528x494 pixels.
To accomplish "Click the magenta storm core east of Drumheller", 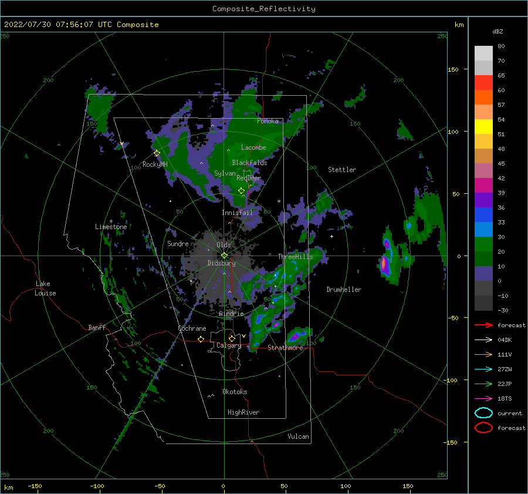I will click(384, 264).
